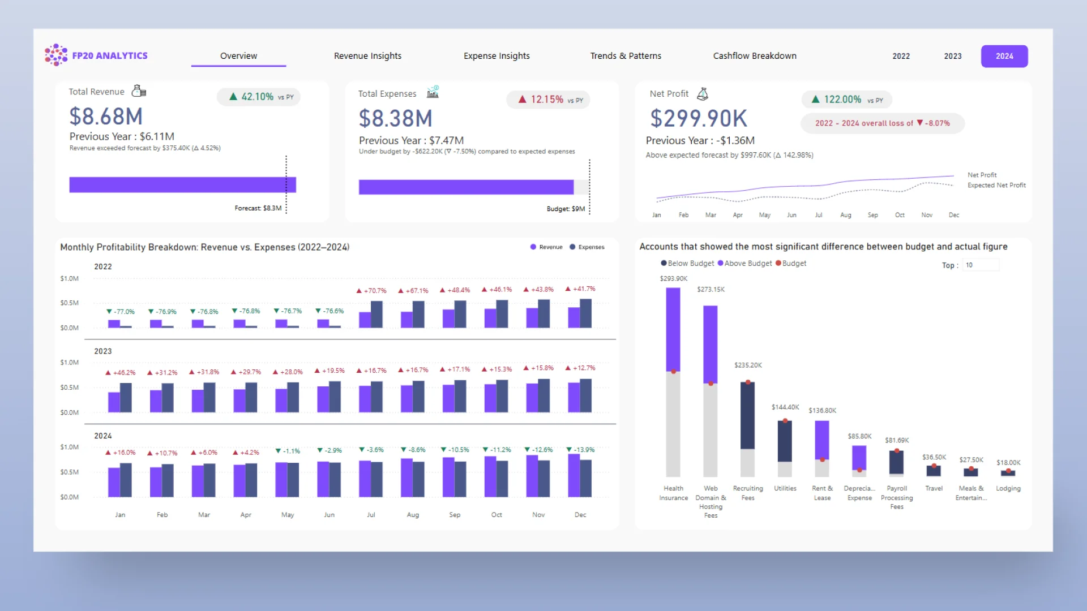Select the 2022 year filter
Screen dimensions: 1087x611
[901, 56]
